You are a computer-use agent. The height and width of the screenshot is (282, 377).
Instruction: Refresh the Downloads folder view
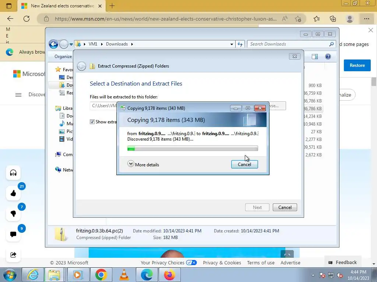[240, 44]
